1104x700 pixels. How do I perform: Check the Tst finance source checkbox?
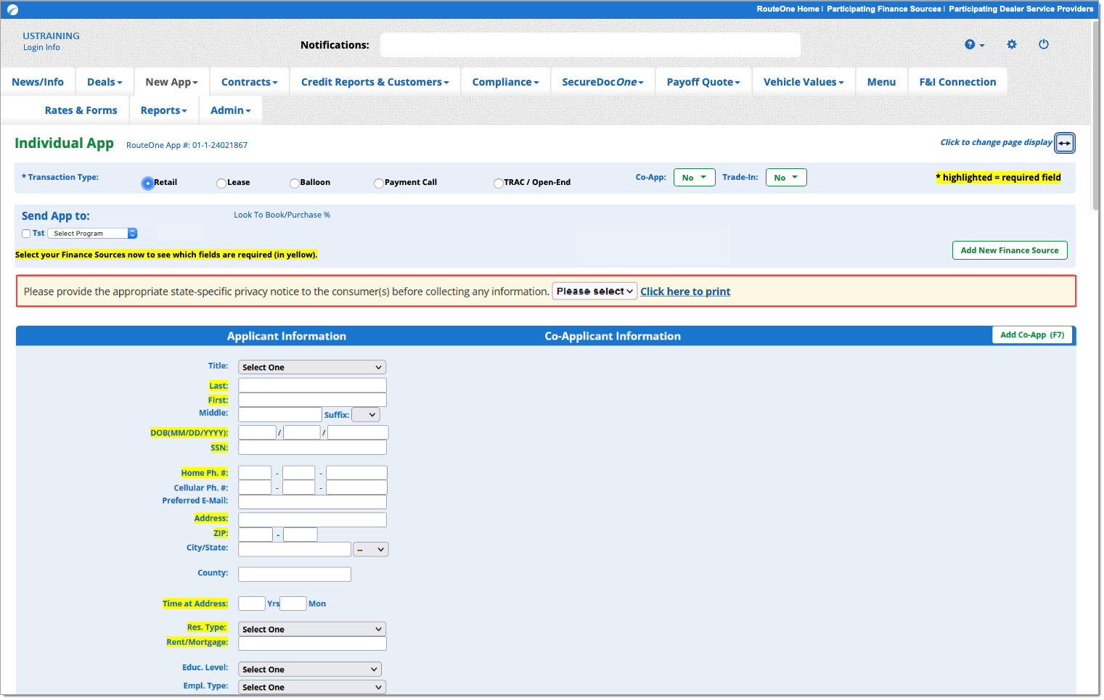tap(26, 234)
